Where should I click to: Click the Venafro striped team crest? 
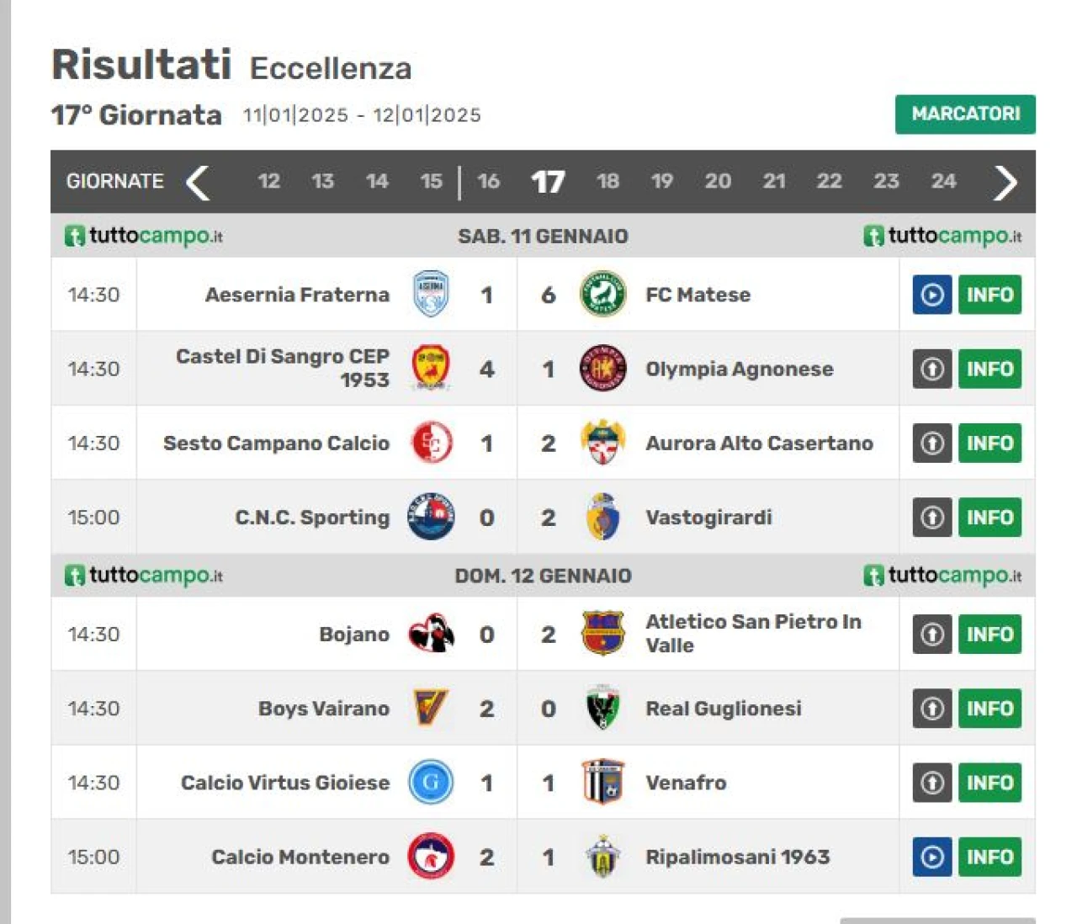pyautogui.click(x=602, y=783)
